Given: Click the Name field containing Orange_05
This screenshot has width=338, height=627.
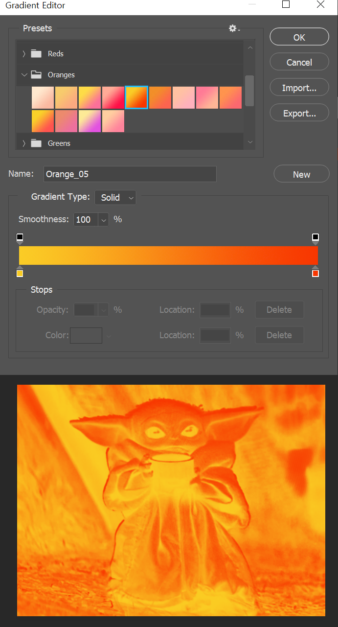Looking at the screenshot, I should click(130, 174).
